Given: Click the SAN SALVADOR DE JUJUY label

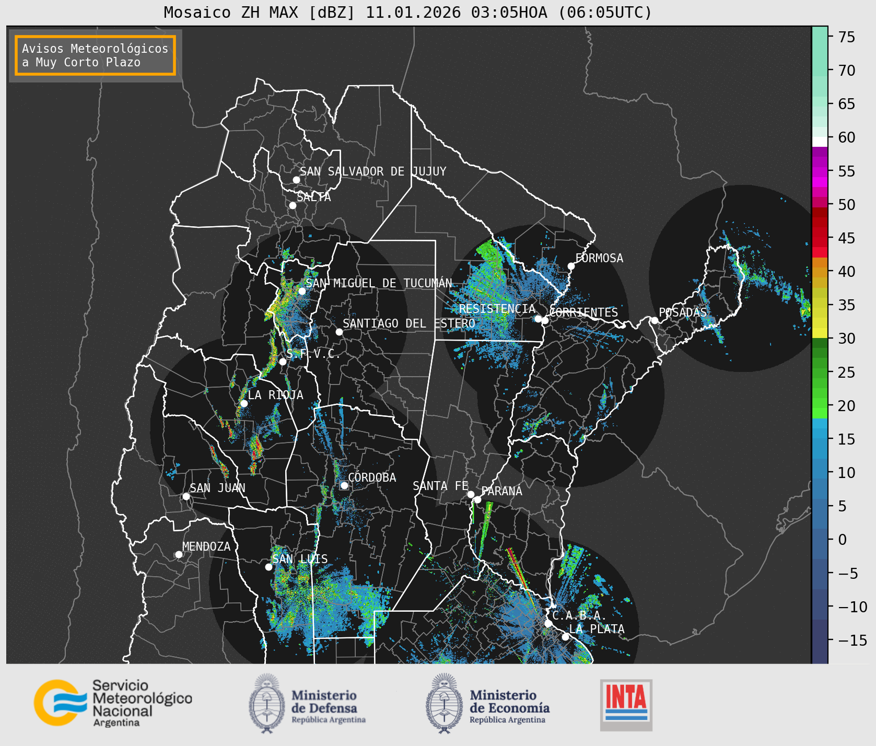Looking at the screenshot, I should (373, 171).
